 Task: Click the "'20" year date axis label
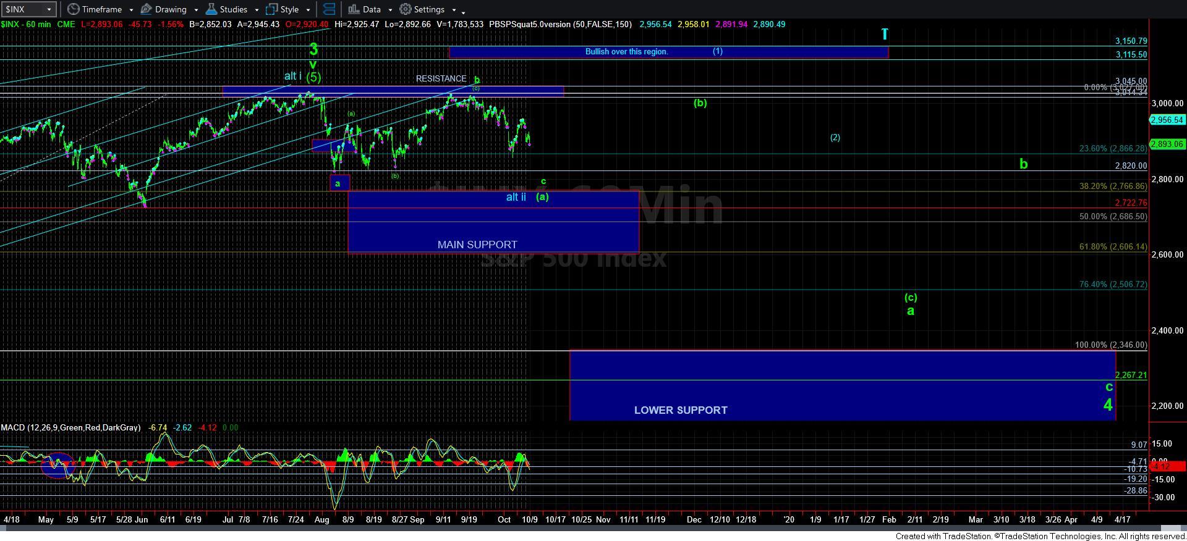pyautogui.click(x=789, y=520)
